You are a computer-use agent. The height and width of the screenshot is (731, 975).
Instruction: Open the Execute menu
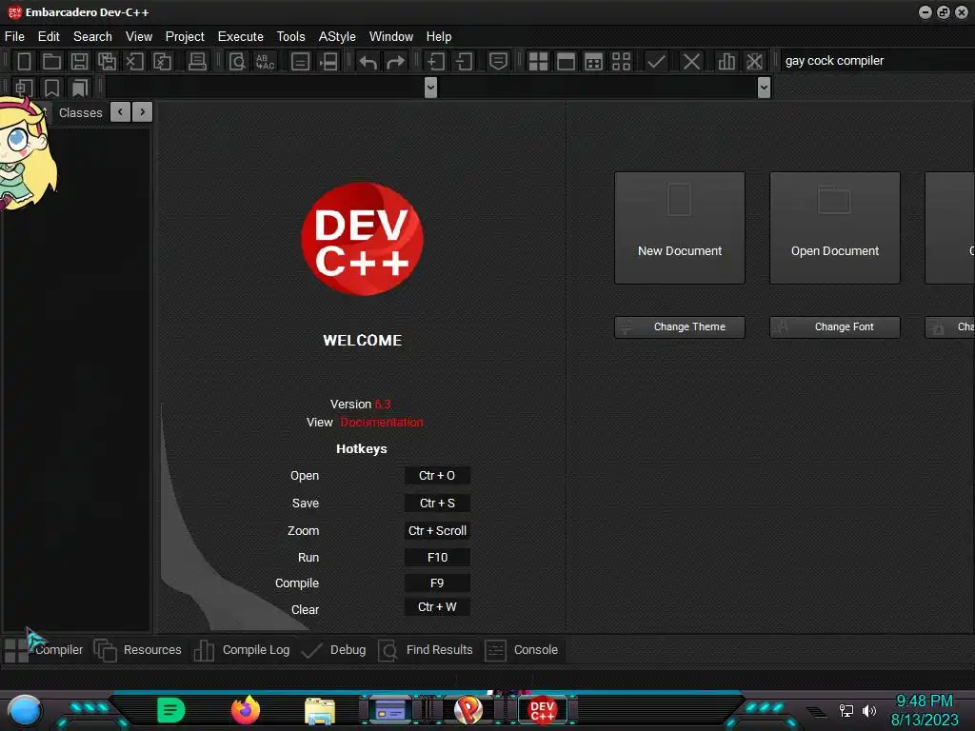pyautogui.click(x=241, y=37)
